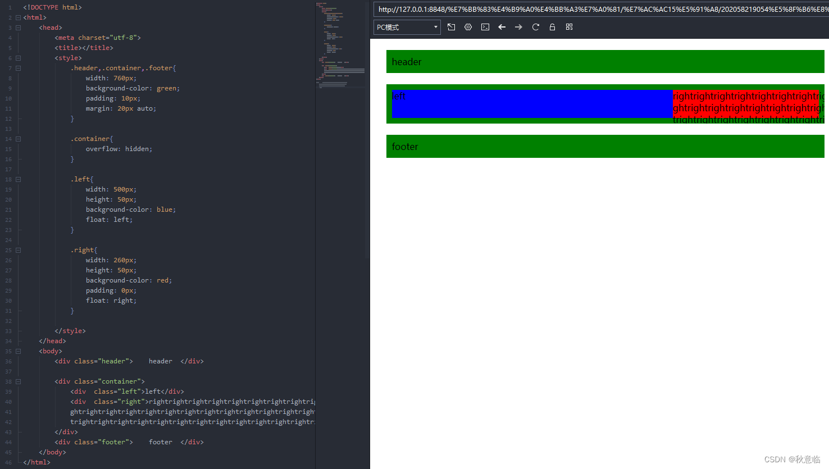
Task: Go forward in the built-in browser
Action: point(518,27)
